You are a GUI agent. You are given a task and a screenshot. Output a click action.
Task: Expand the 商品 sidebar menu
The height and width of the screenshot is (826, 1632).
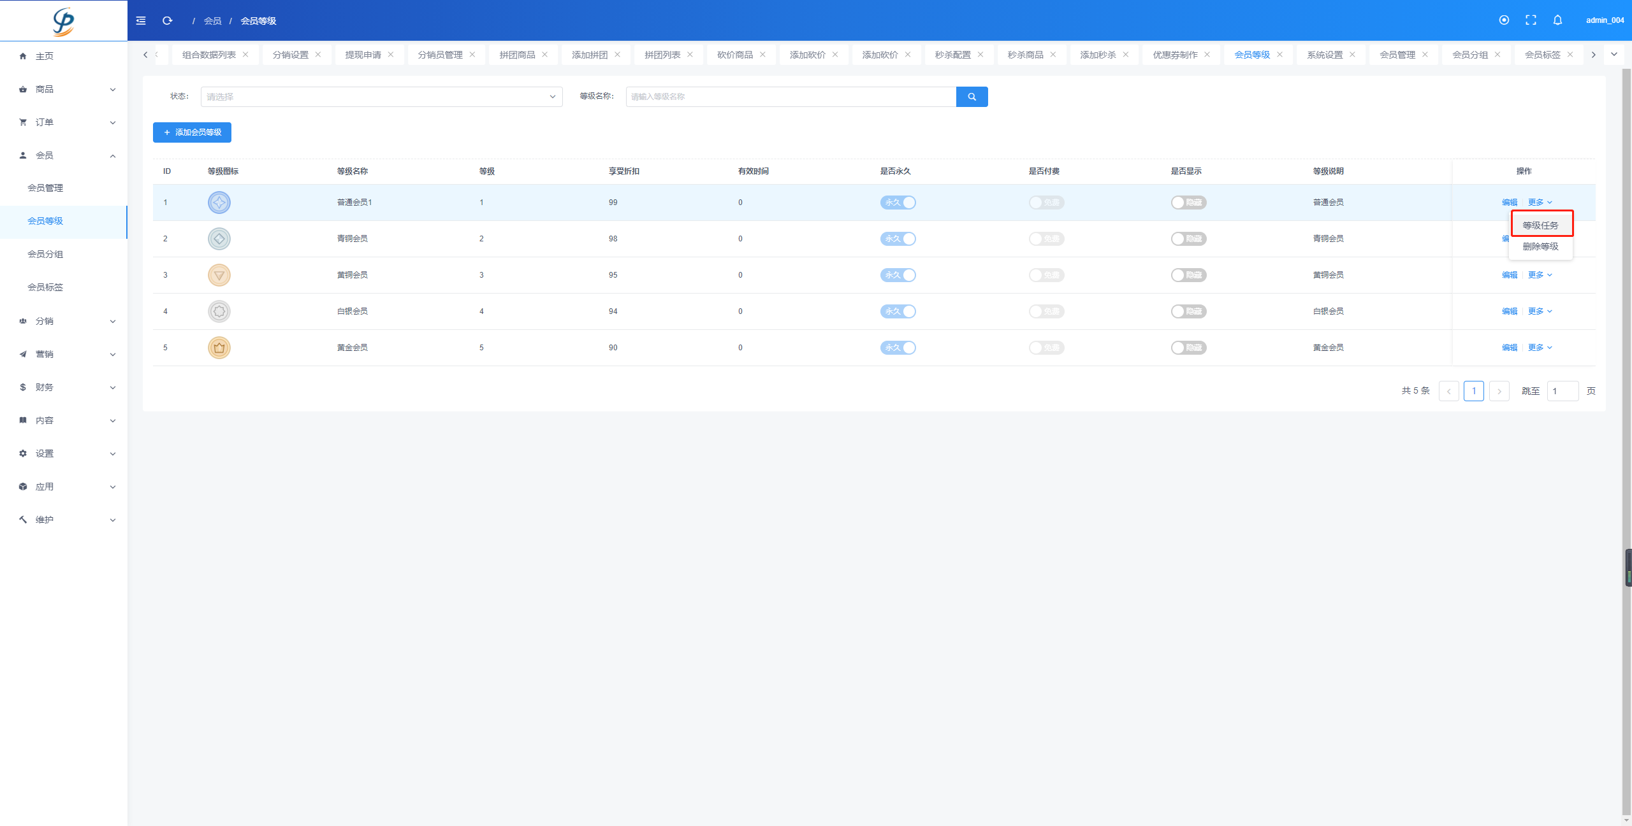coord(64,89)
